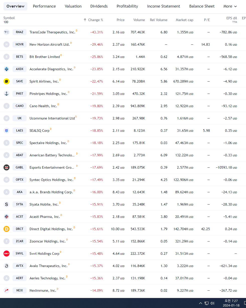Select the Overview tab
The height and width of the screenshot is (308, 246).
[16, 6]
